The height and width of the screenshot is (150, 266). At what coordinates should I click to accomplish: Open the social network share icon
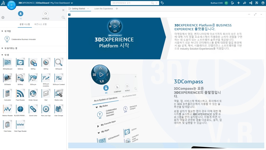(x=250, y=3)
